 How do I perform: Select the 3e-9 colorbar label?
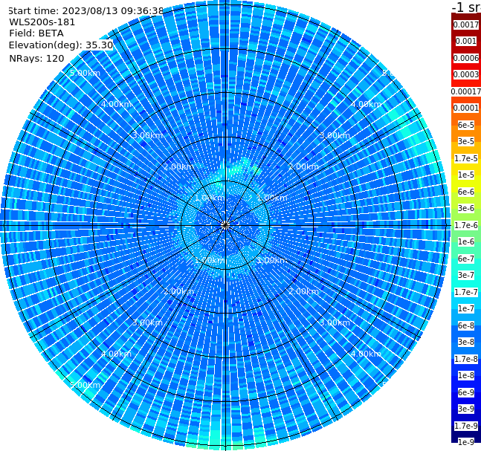[466, 409]
